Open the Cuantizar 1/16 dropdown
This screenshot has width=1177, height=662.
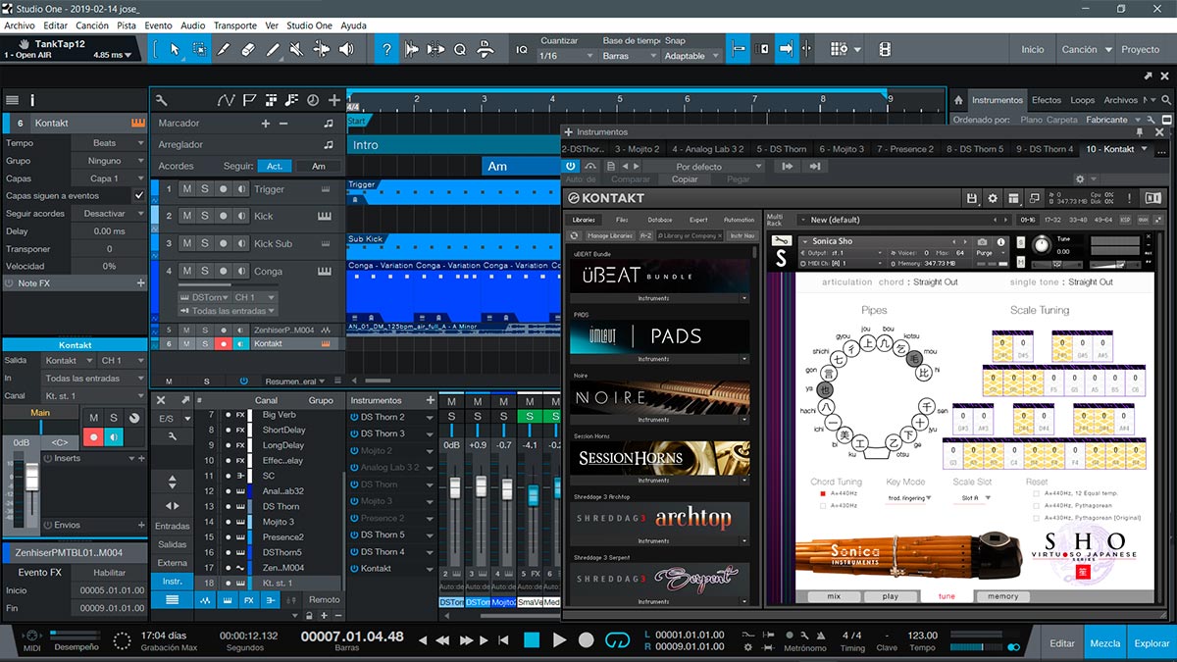tap(566, 56)
